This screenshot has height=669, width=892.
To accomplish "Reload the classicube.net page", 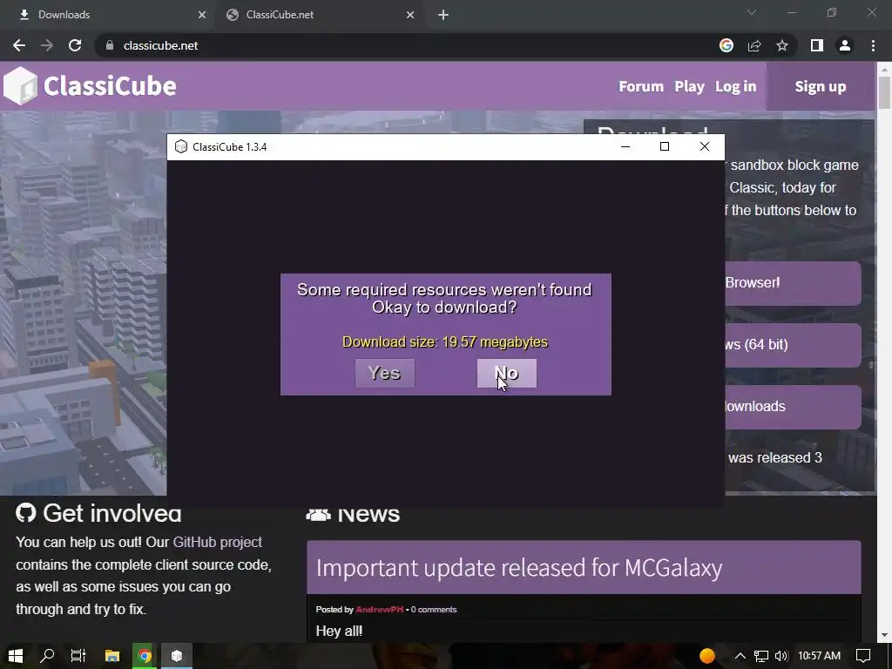I will tap(75, 45).
